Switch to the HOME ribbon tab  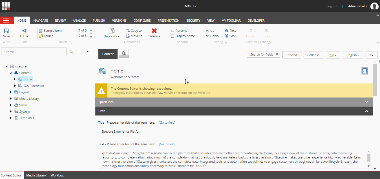tap(22, 21)
